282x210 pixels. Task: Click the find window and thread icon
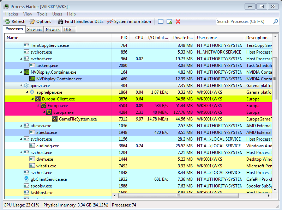[x=169, y=21]
